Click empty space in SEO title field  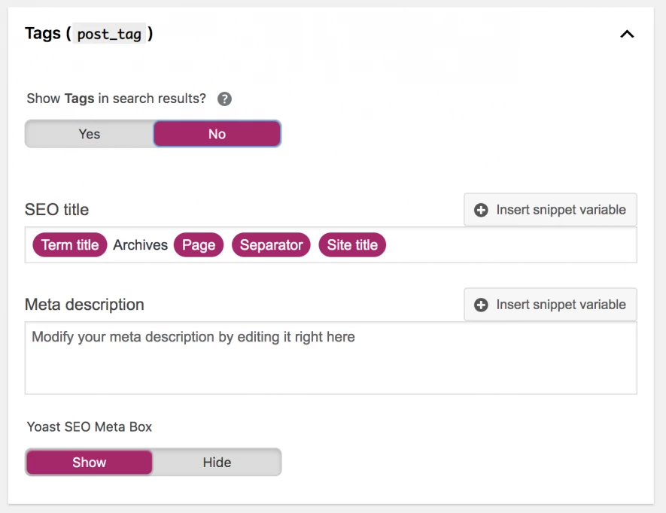[512, 245]
